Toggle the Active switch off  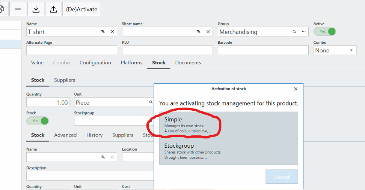click(325, 31)
